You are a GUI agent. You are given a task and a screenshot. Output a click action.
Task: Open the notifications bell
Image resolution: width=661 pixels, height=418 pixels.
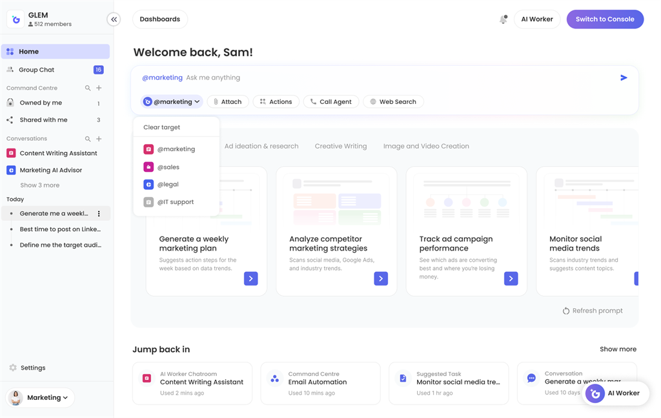(x=503, y=19)
